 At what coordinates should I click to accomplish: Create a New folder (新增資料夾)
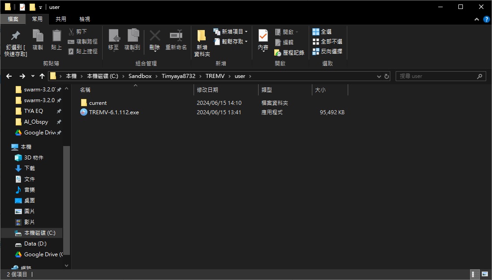click(202, 43)
